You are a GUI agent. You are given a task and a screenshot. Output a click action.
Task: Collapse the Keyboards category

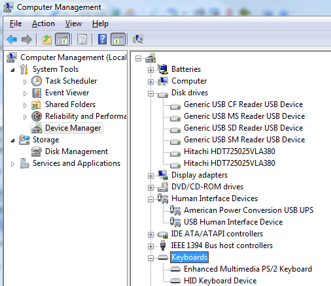[x=150, y=258]
